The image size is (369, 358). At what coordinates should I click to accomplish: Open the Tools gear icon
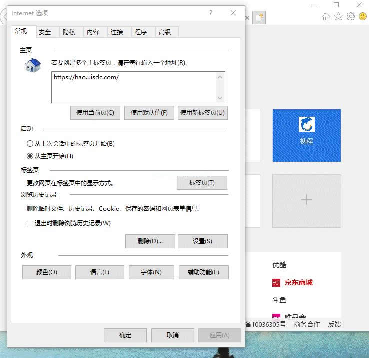(351, 17)
